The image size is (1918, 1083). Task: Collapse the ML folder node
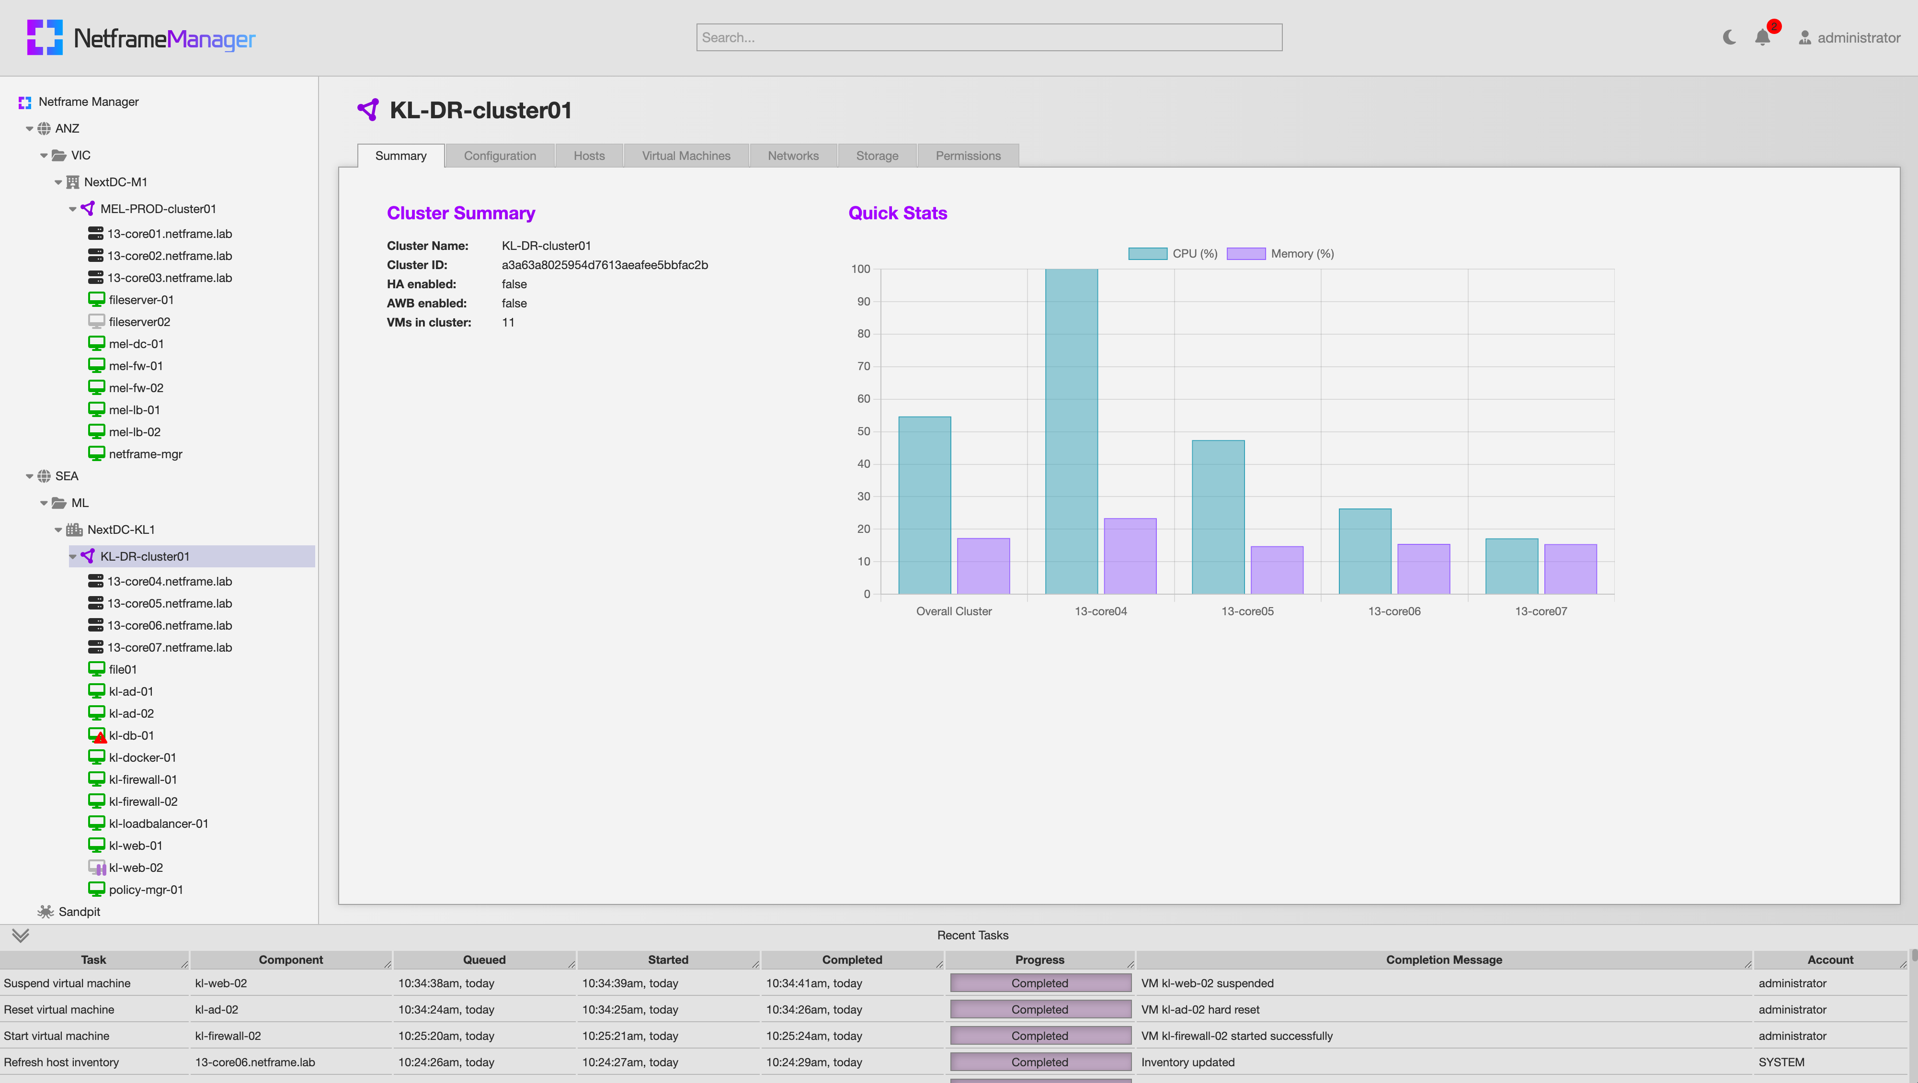44,503
